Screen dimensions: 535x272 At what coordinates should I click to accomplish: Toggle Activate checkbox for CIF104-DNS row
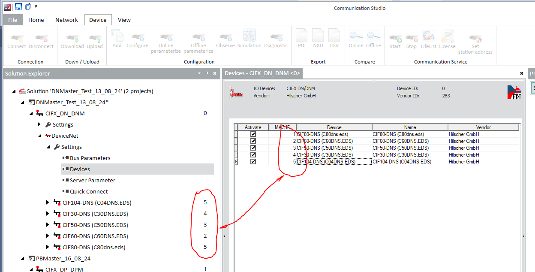[x=253, y=161]
